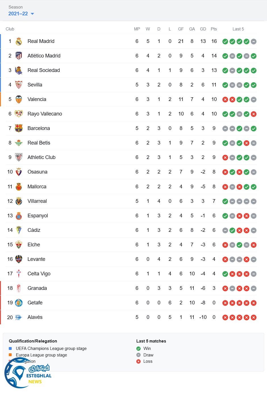This screenshot has height=396, width=267.
Task: Click the blue Champions League legend swatch
Action: (x=10, y=348)
